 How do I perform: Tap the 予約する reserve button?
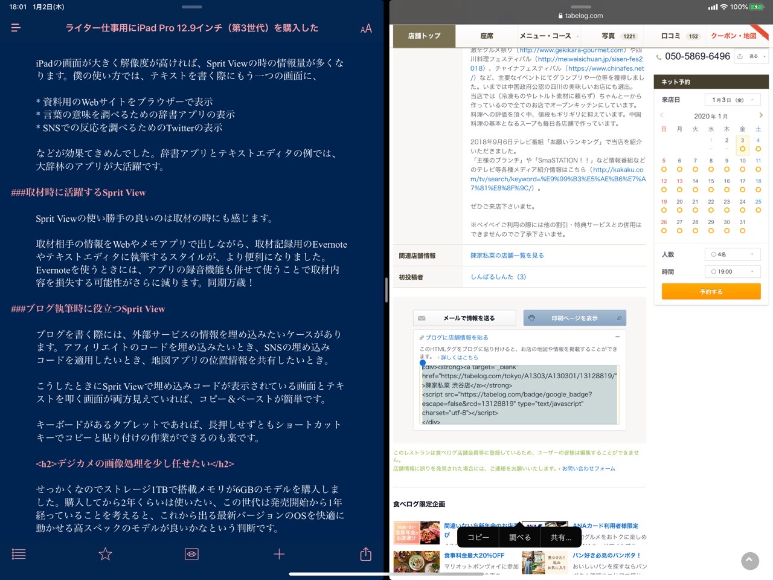pyautogui.click(x=711, y=292)
